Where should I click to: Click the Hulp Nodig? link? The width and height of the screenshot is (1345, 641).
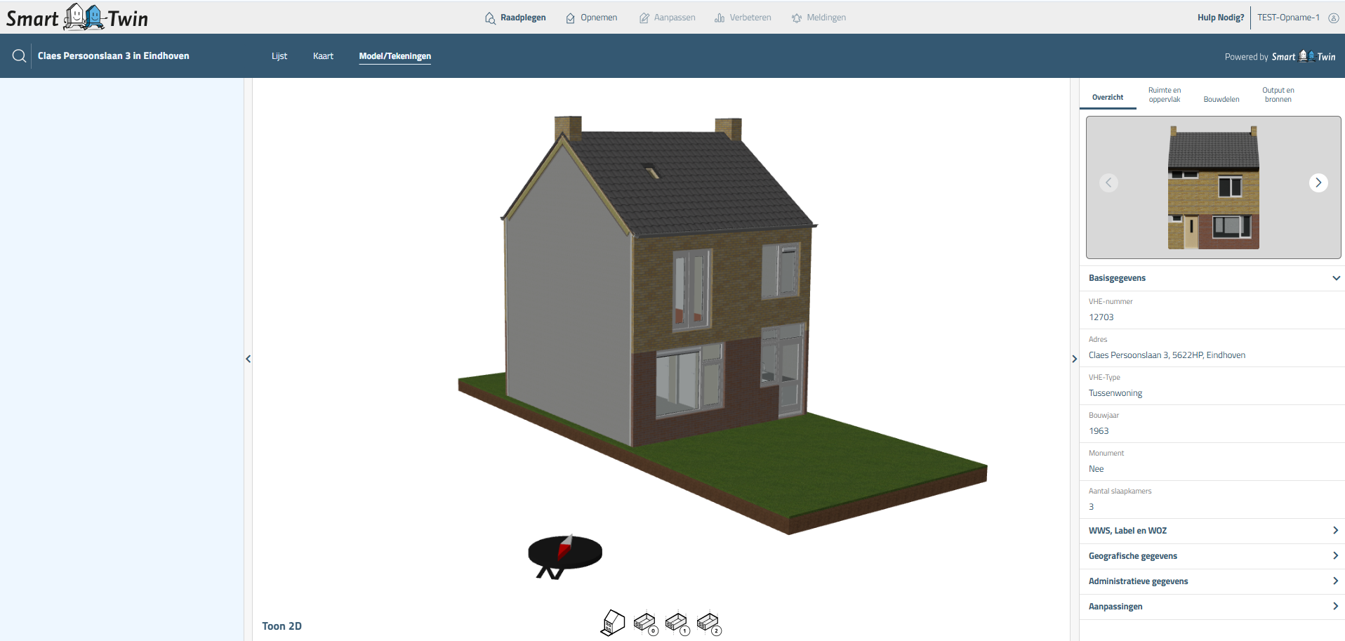pyautogui.click(x=1220, y=18)
